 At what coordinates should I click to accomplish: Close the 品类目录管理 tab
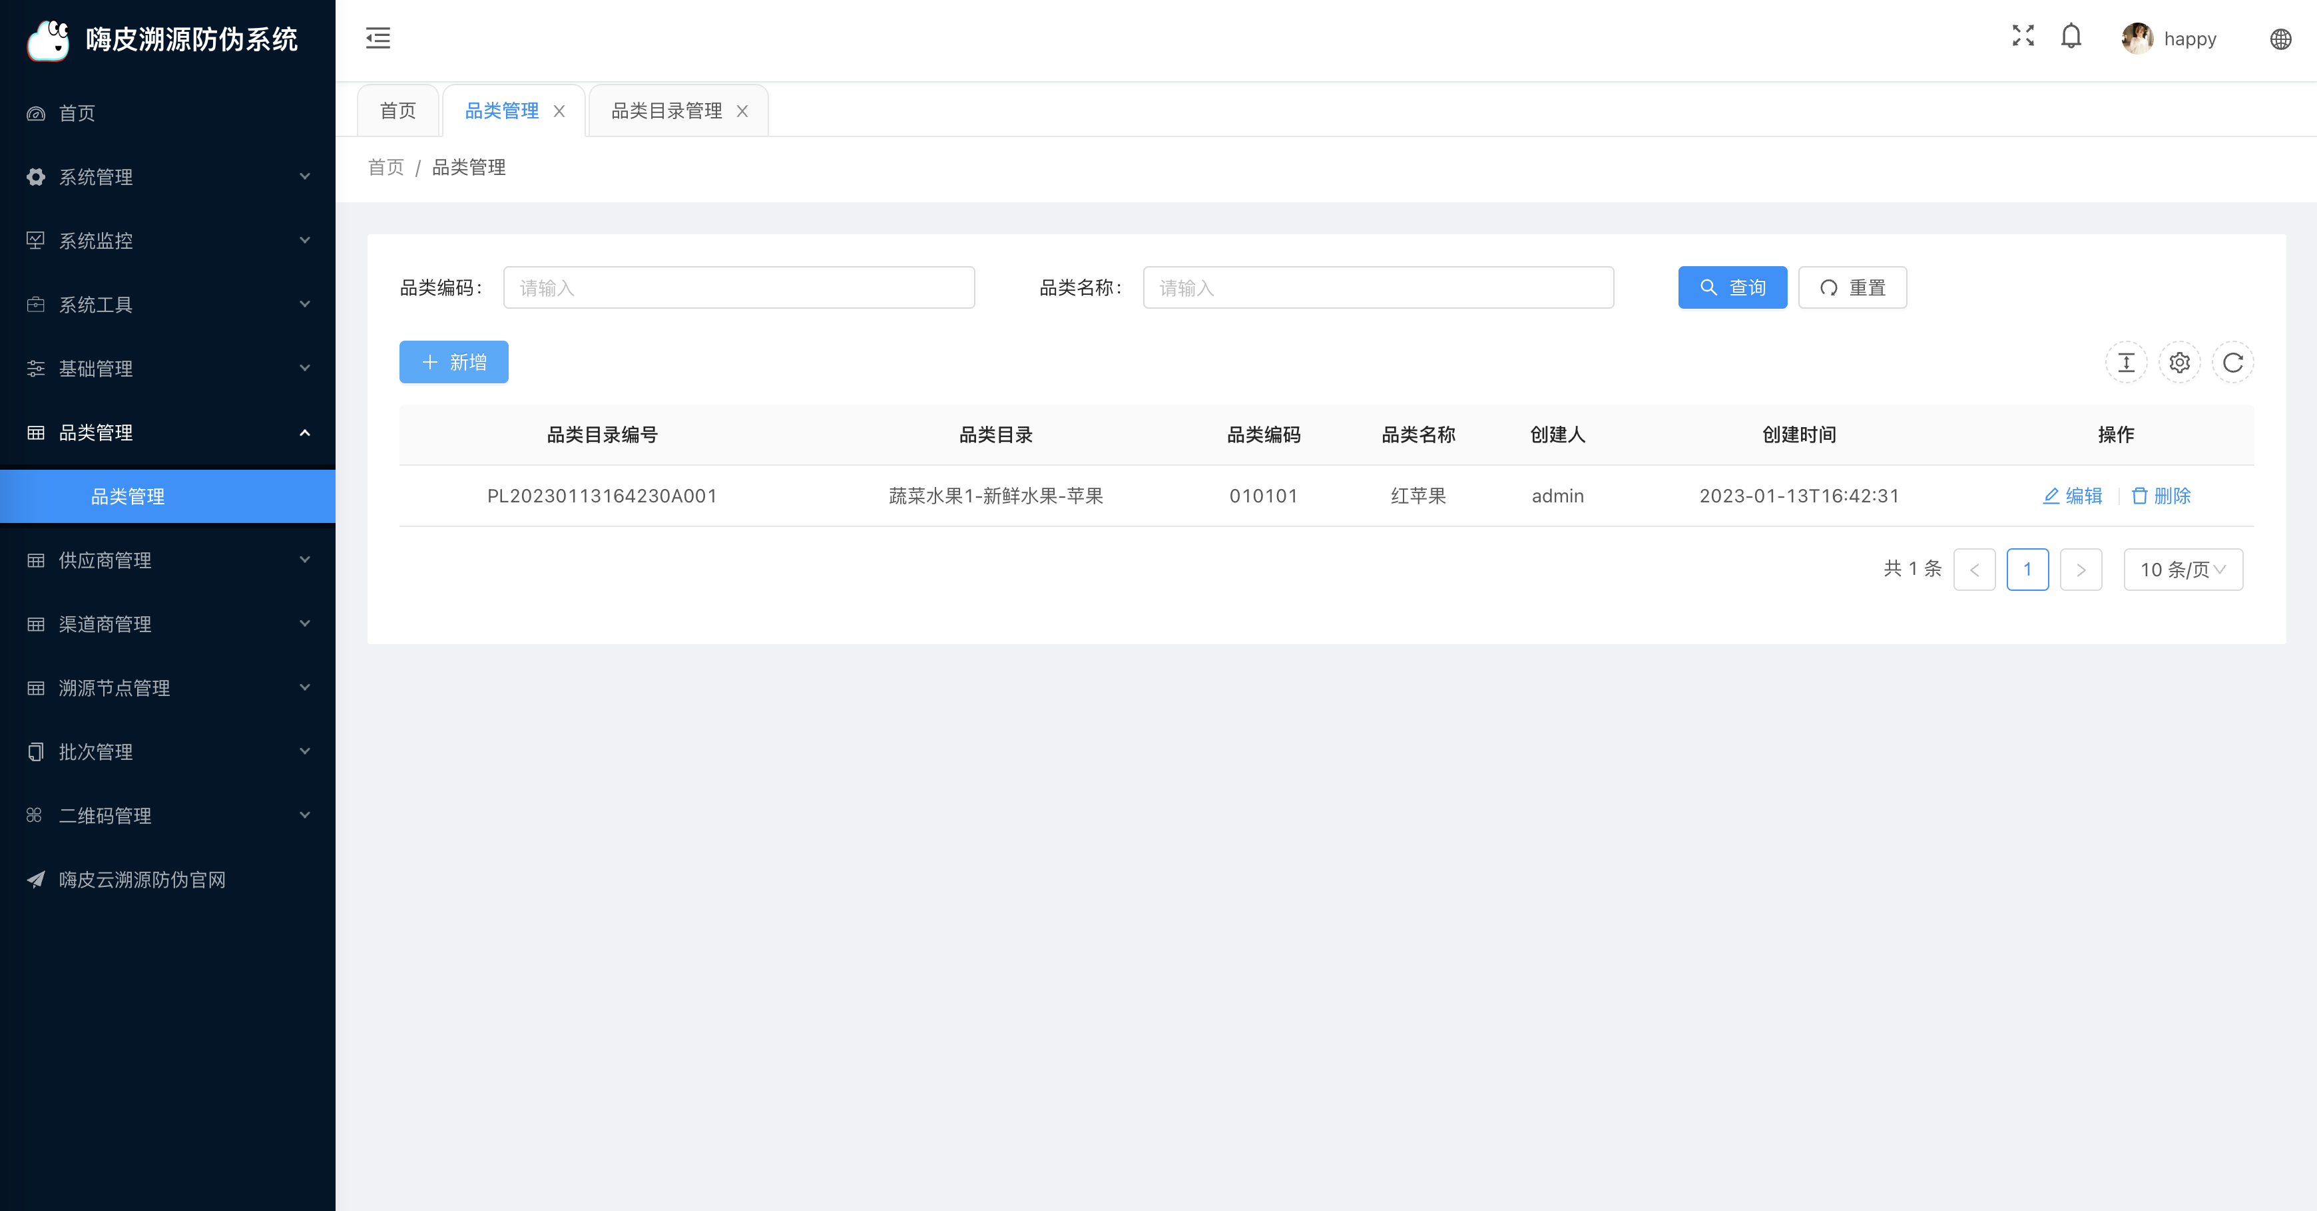[742, 112]
